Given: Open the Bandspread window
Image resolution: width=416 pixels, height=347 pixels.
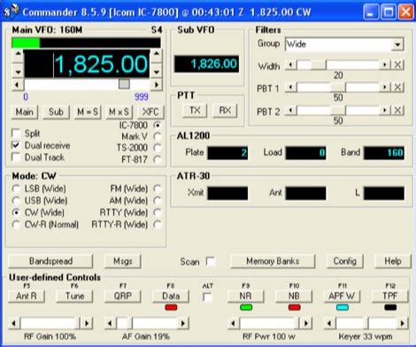Looking at the screenshot, I should click(50, 261).
